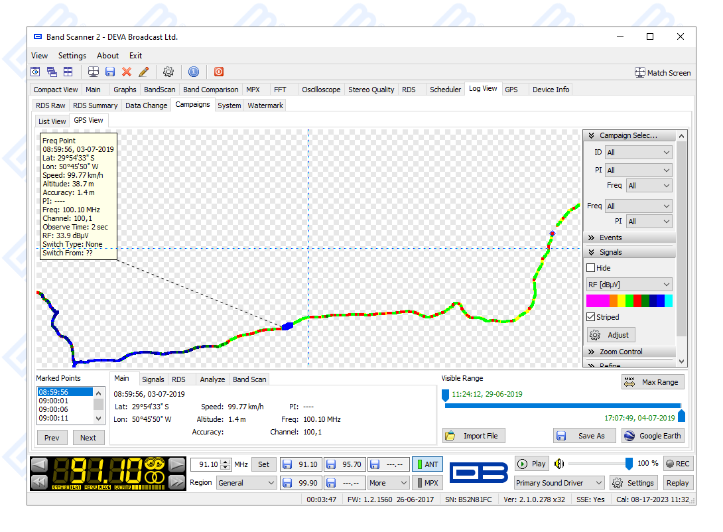The width and height of the screenshot is (723, 532).
Task: Open settings with the toolbar gear icon
Action: (168, 72)
